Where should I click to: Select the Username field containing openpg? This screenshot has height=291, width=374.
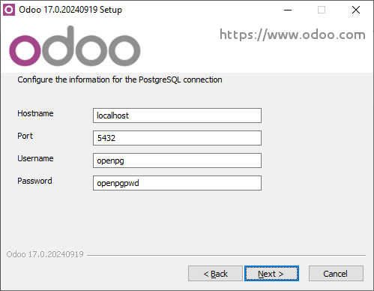[x=177, y=160]
